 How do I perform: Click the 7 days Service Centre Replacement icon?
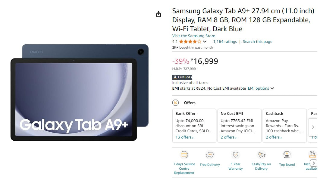(184, 155)
